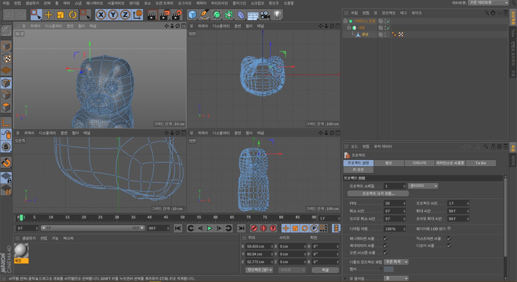Collapse the symmetry object tree item
517x282 pixels.
(349, 28)
